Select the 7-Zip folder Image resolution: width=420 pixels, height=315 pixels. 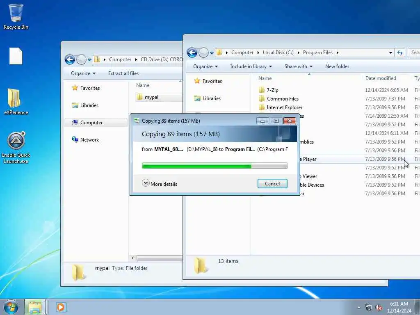[x=269, y=90]
